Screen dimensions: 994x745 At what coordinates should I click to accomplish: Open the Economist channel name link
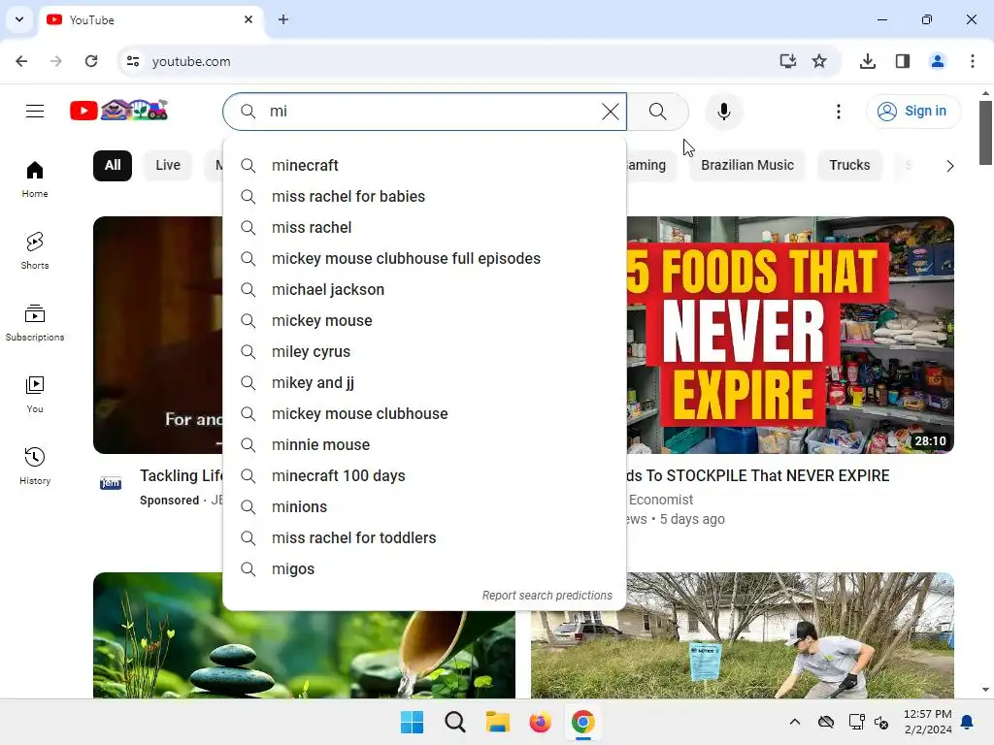click(x=660, y=500)
